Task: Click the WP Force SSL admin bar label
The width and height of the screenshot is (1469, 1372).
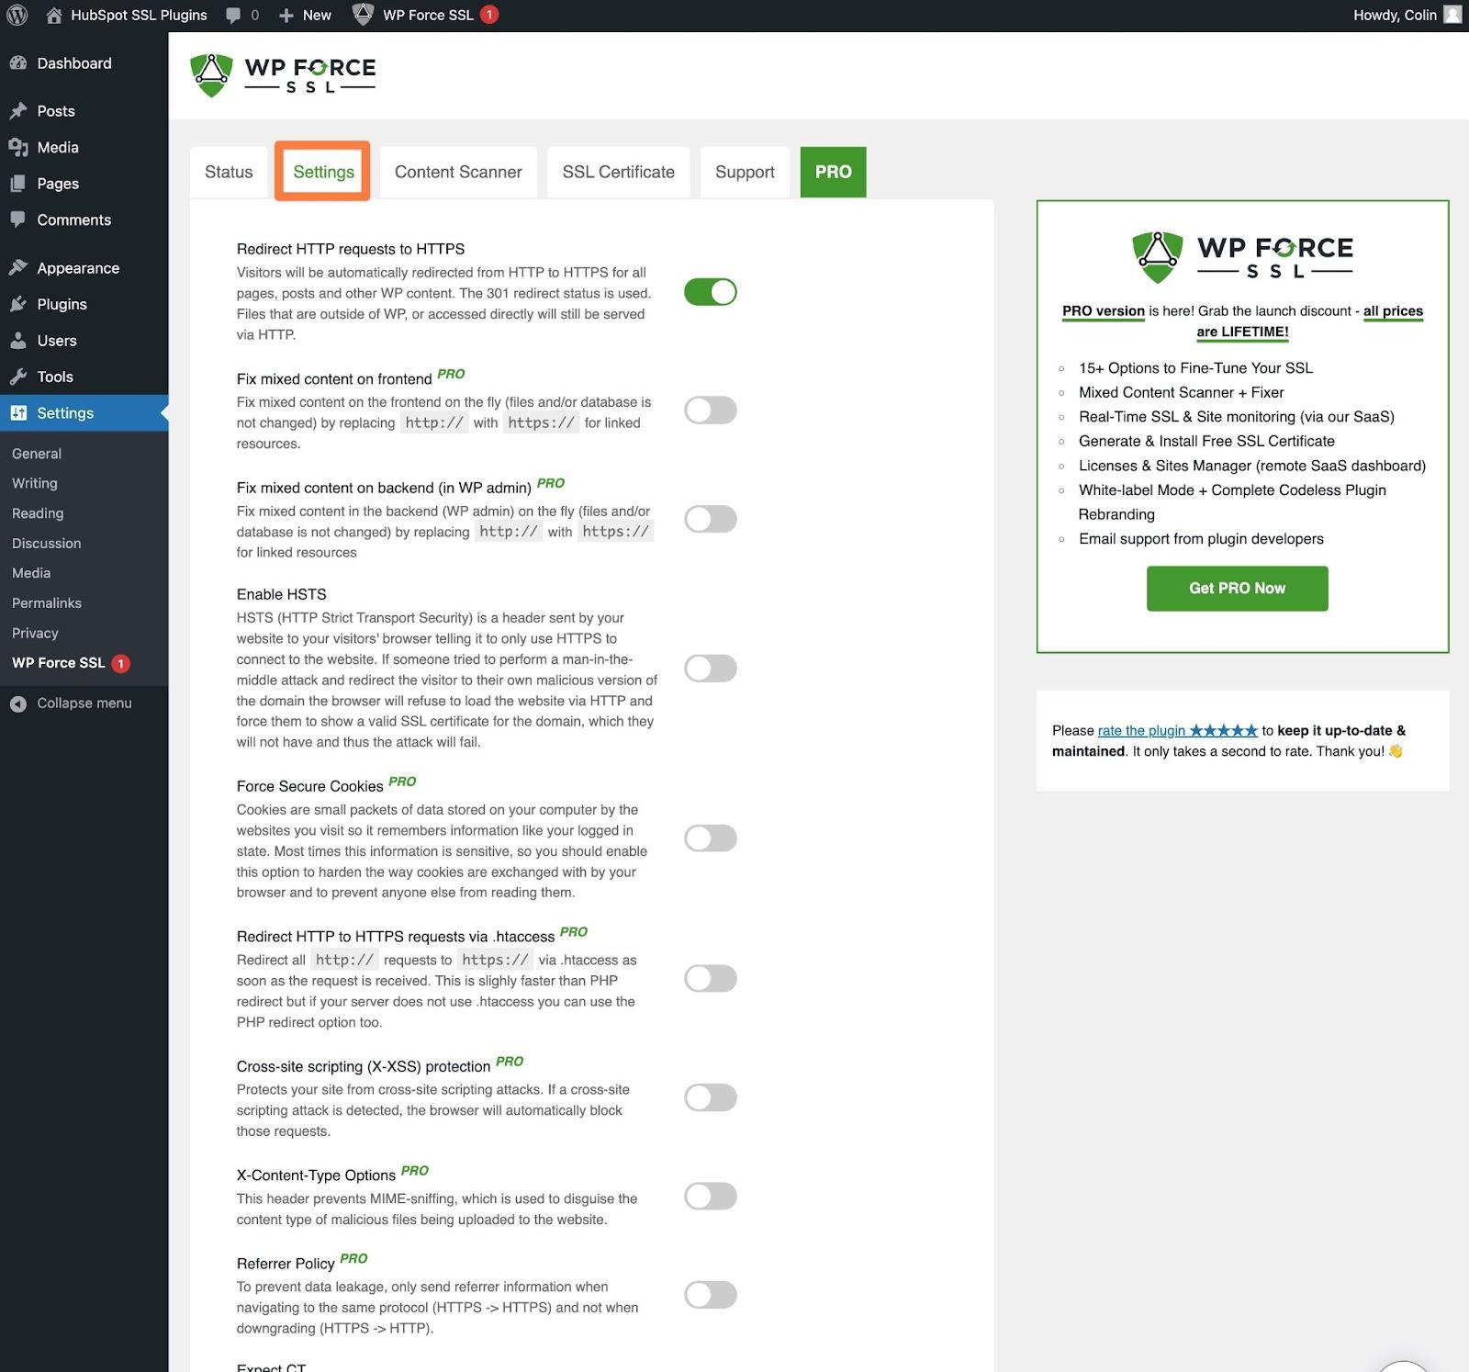Action: click(428, 15)
